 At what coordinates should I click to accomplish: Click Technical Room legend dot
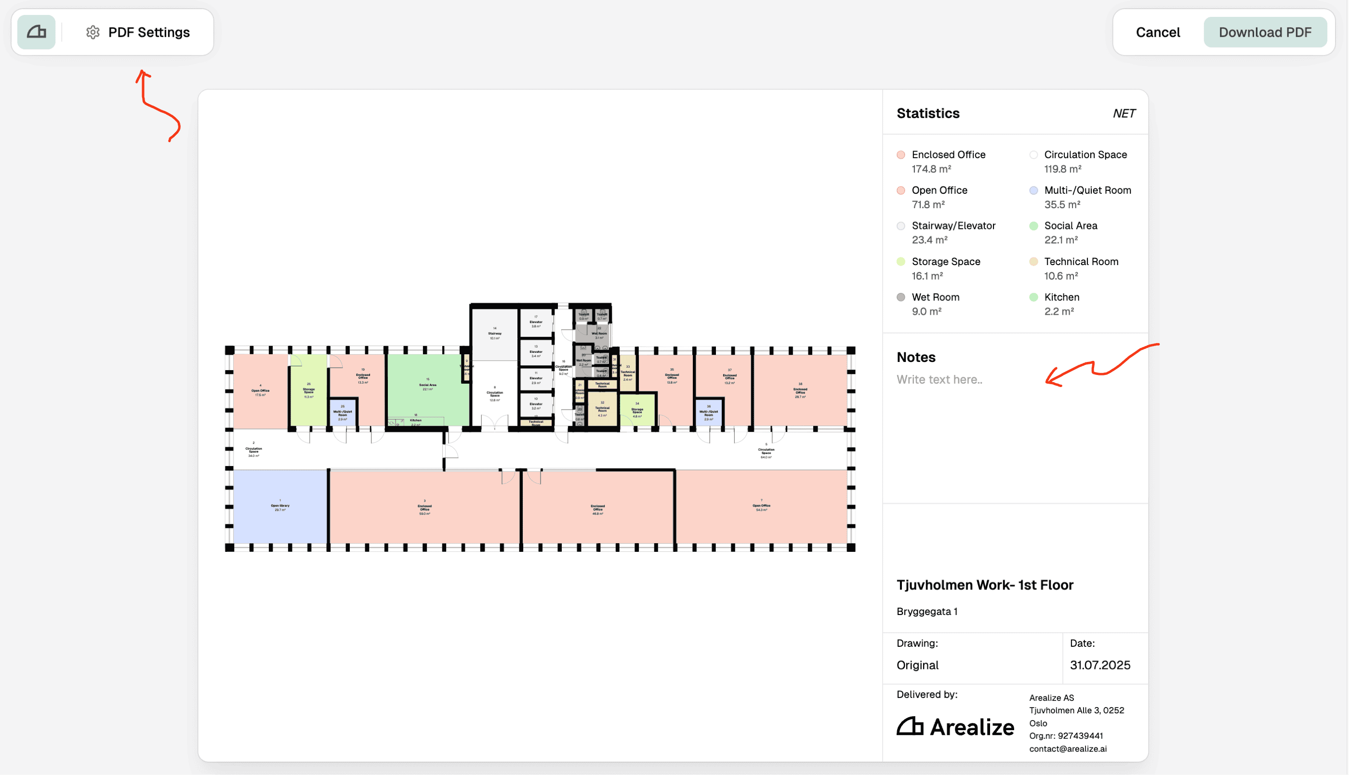pos(1033,261)
